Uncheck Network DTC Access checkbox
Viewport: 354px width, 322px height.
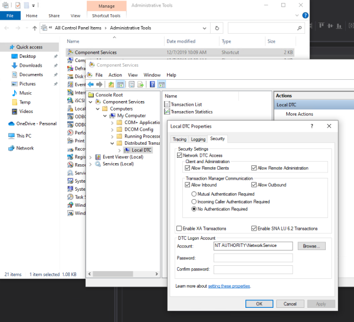(x=181, y=155)
